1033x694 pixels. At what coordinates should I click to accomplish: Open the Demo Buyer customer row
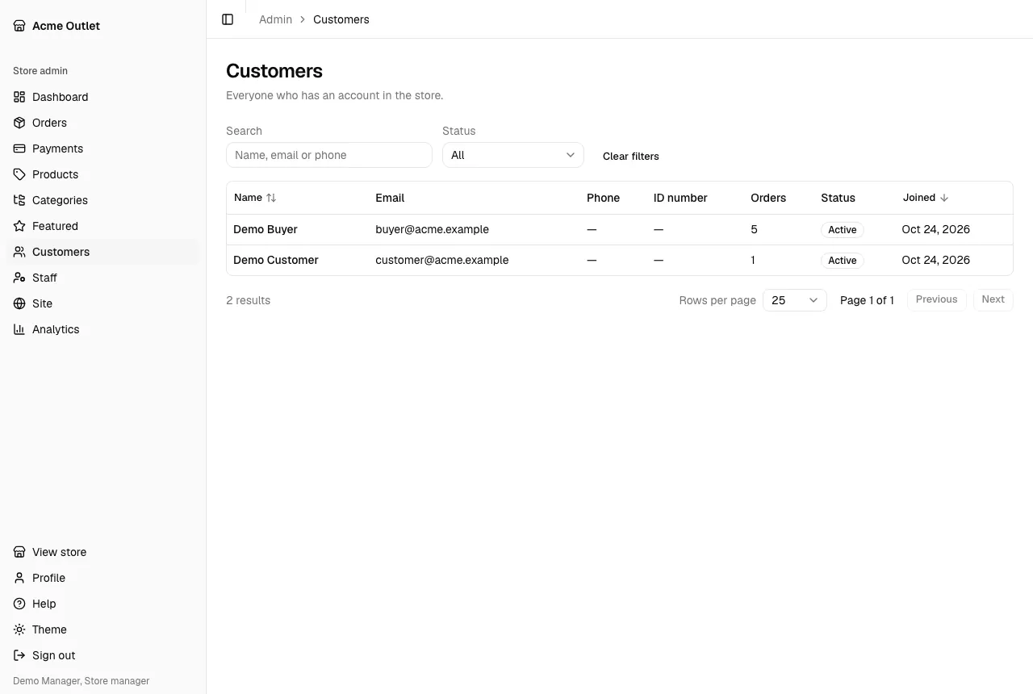point(620,229)
